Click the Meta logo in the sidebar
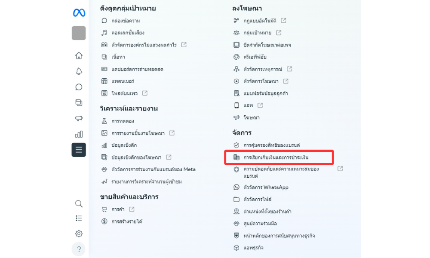430x258 pixels. (79, 12)
